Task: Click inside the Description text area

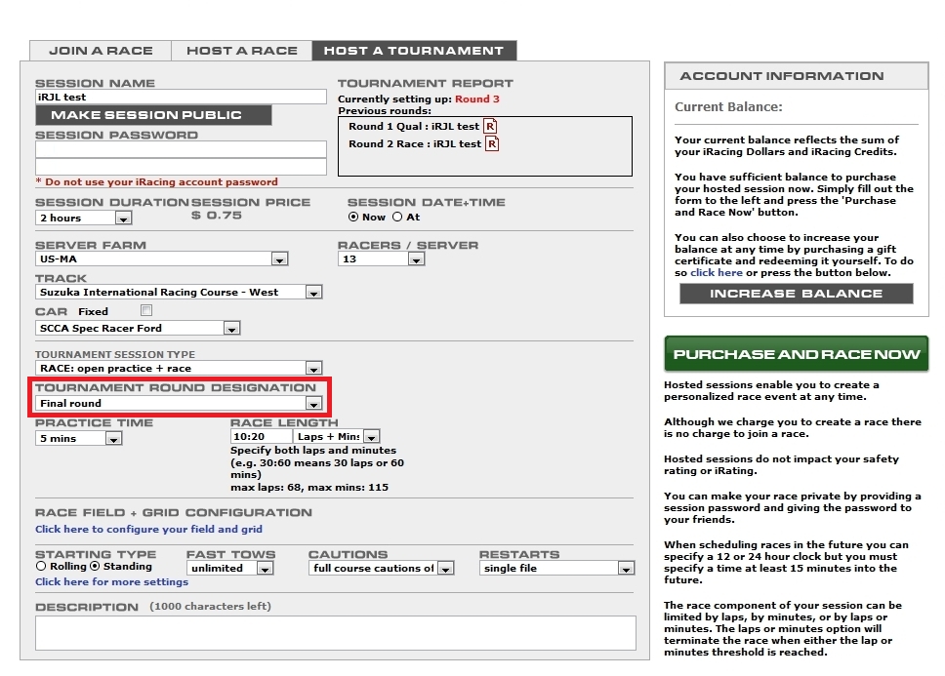Action: tap(336, 633)
